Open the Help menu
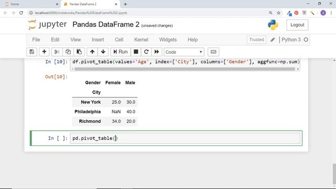Viewport: 336px width, 189px height. (193, 40)
